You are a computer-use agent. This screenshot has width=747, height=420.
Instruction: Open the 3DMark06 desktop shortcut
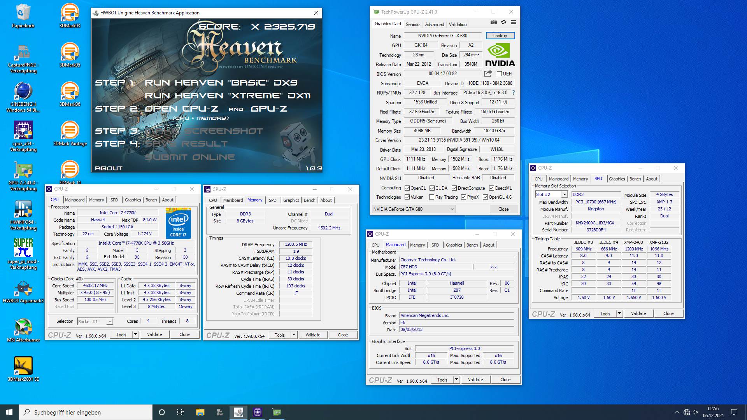(x=70, y=94)
